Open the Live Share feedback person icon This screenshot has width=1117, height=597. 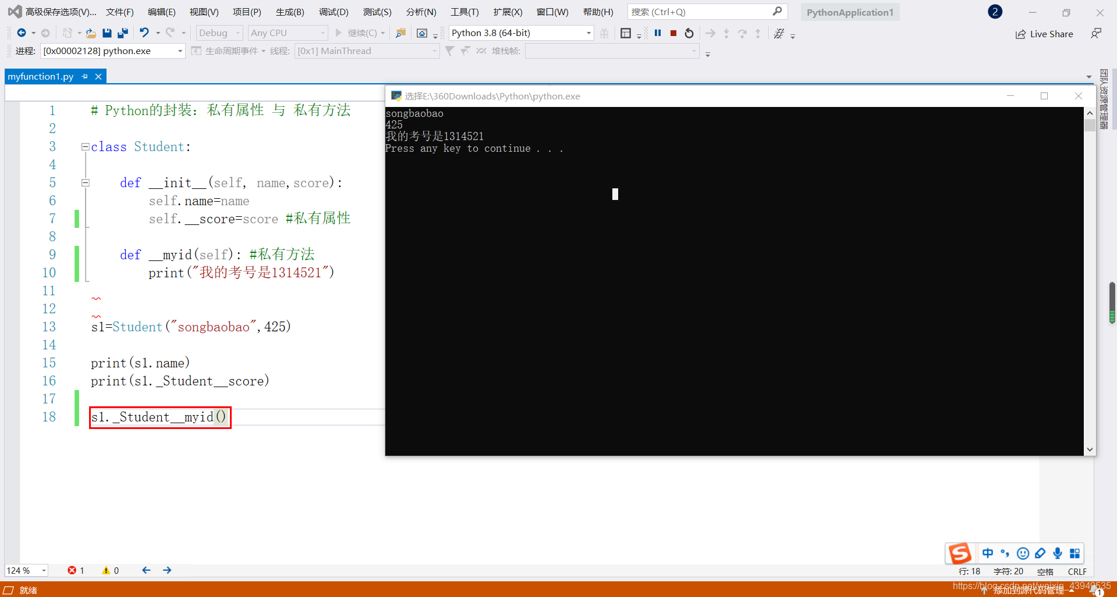point(1096,33)
